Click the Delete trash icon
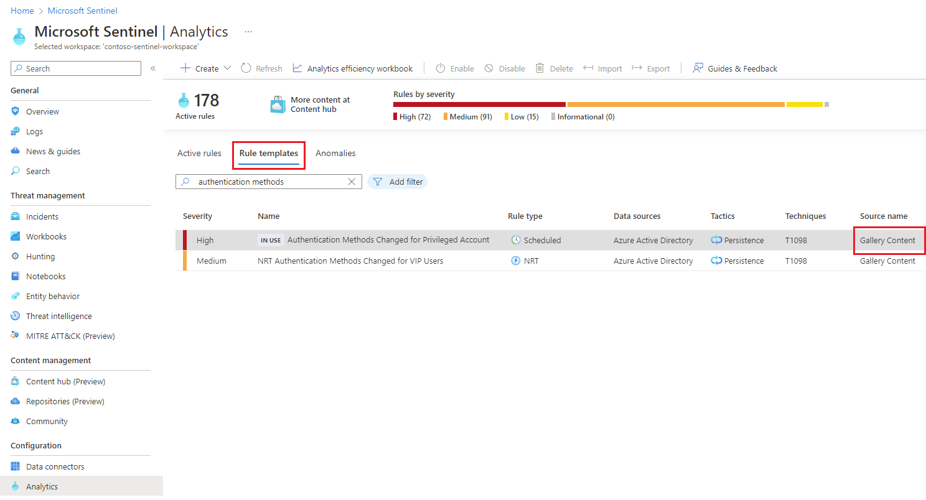Screen dimensions: 926x500 point(540,68)
